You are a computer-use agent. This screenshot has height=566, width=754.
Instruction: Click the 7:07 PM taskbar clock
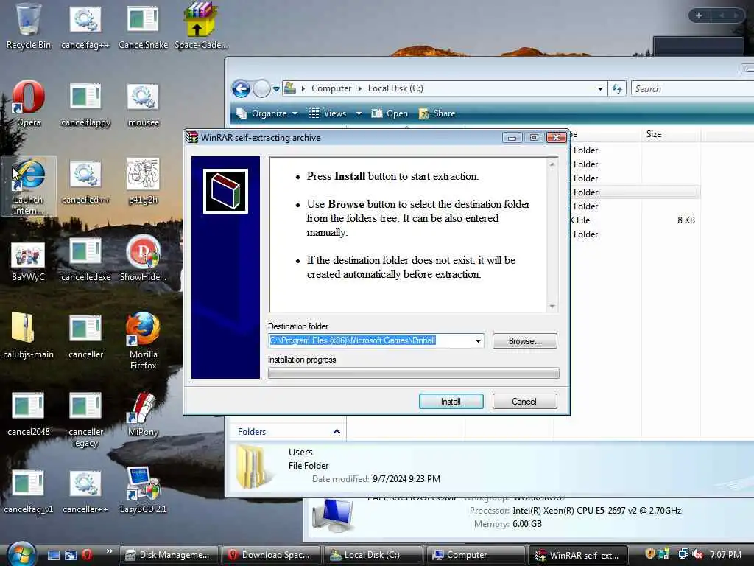coord(725,554)
